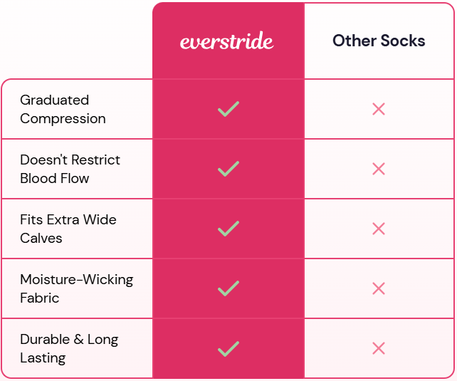Select the Other Socks X for Fits Extra Wide Calves
The height and width of the screenshot is (381, 457).
(379, 229)
